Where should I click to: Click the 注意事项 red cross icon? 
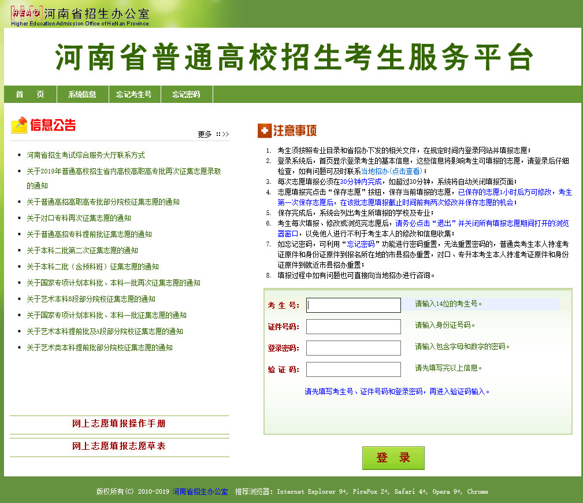[264, 131]
